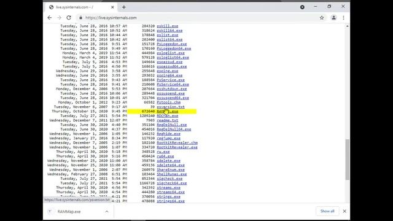Open RootkitRevealer.exe link
Image resolution: width=393 pixels, height=221 pixels.
pyautogui.click(x=177, y=147)
